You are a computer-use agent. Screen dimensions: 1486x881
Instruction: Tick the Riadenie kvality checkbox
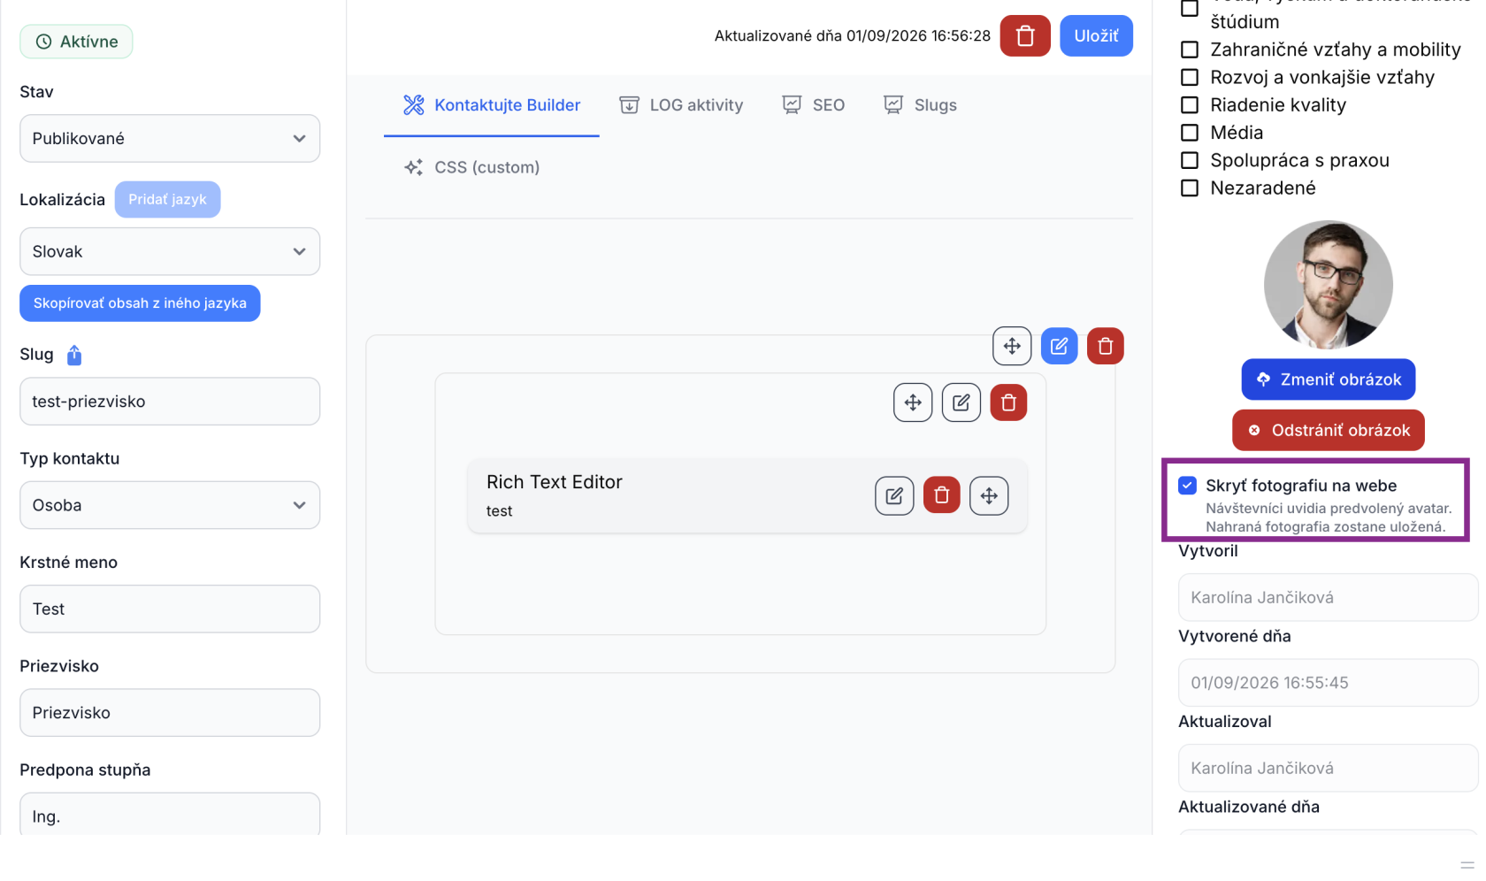(1190, 104)
